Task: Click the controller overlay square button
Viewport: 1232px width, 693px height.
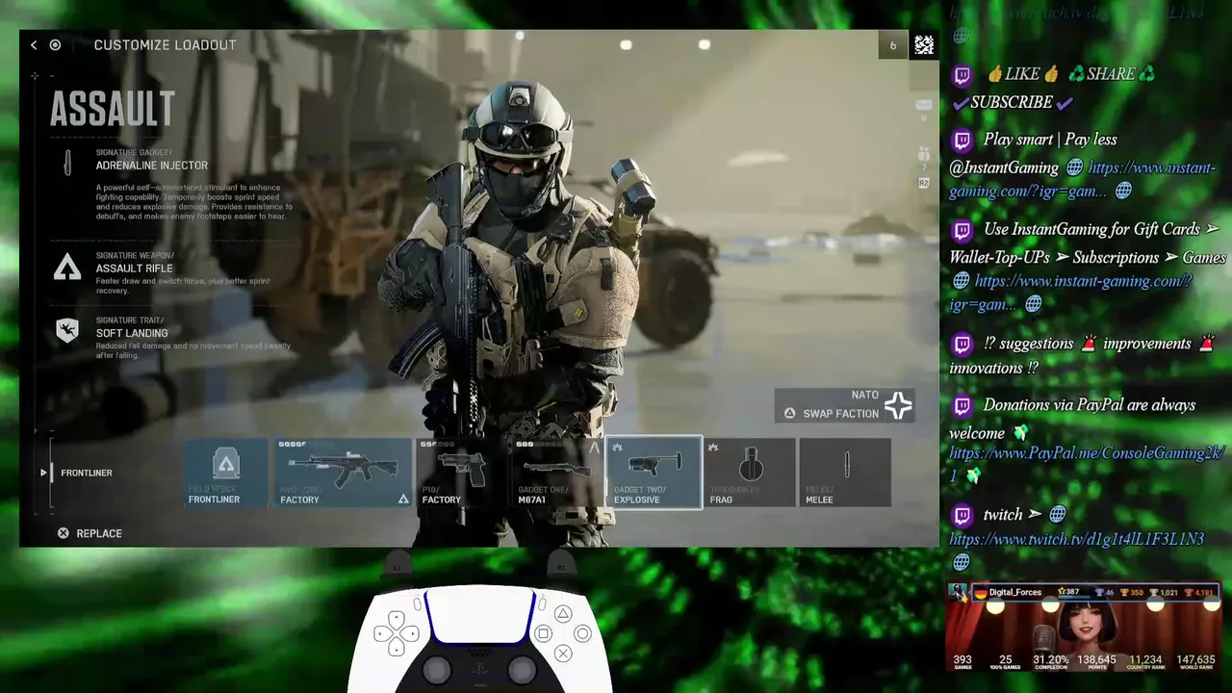Action: (543, 633)
